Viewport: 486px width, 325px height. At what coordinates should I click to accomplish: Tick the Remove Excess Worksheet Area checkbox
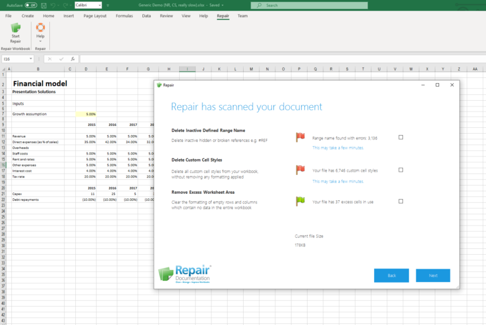tap(401, 201)
